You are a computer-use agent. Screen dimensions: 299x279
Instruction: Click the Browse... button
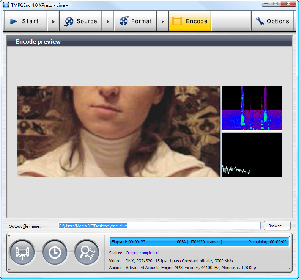click(277, 226)
